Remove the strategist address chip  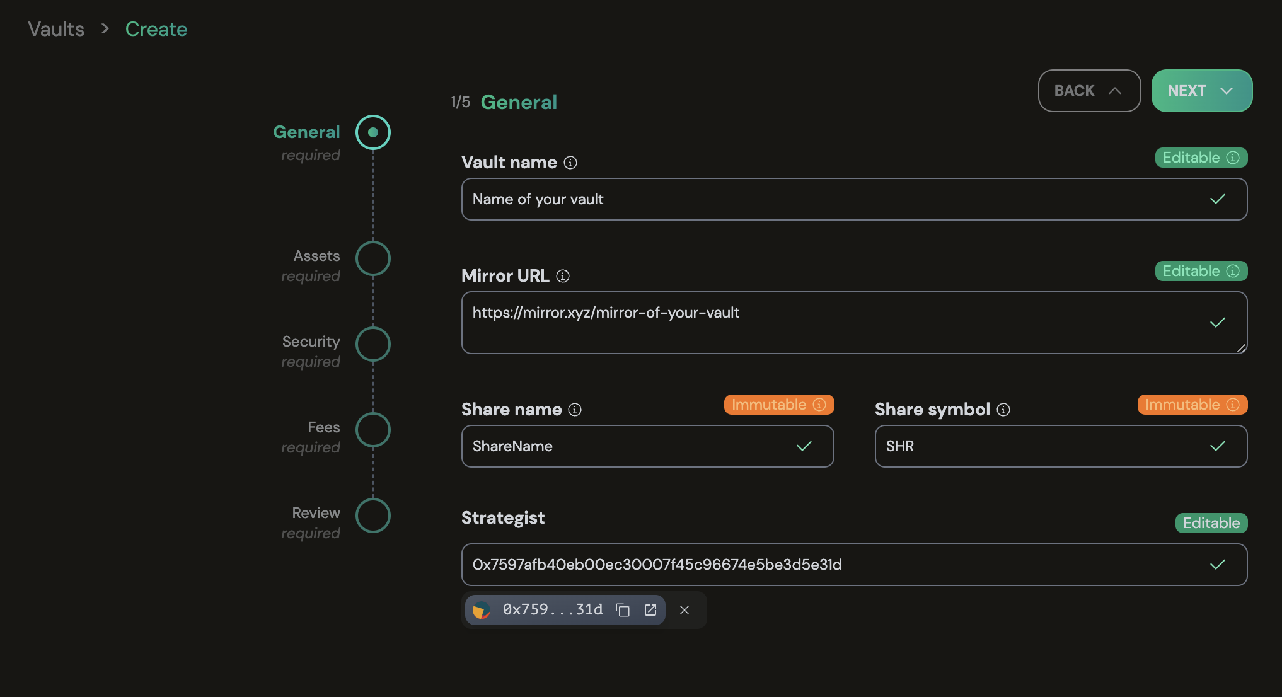coord(684,610)
